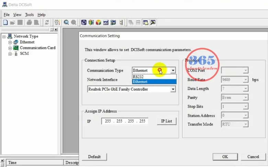Open the Help menu
The width and height of the screenshot is (268, 167).
42,15
